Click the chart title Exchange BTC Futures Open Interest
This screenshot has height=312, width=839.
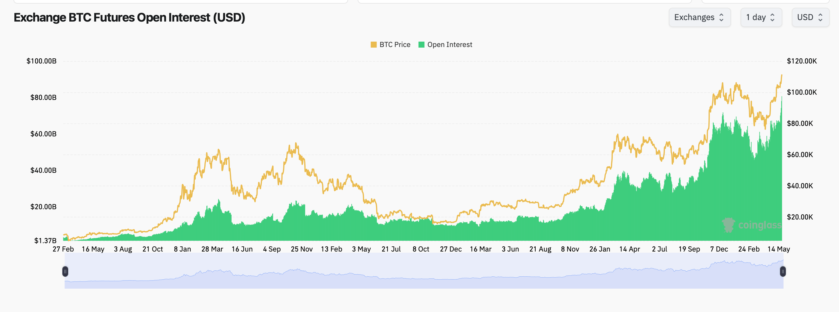[129, 18]
